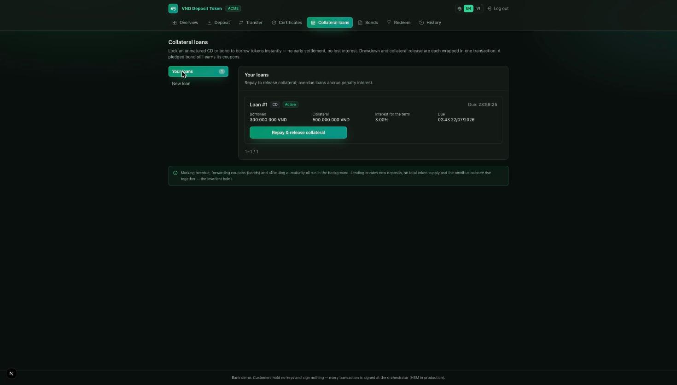
Task: Switch language to EN
Action: pyautogui.click(x=468, y=8)
